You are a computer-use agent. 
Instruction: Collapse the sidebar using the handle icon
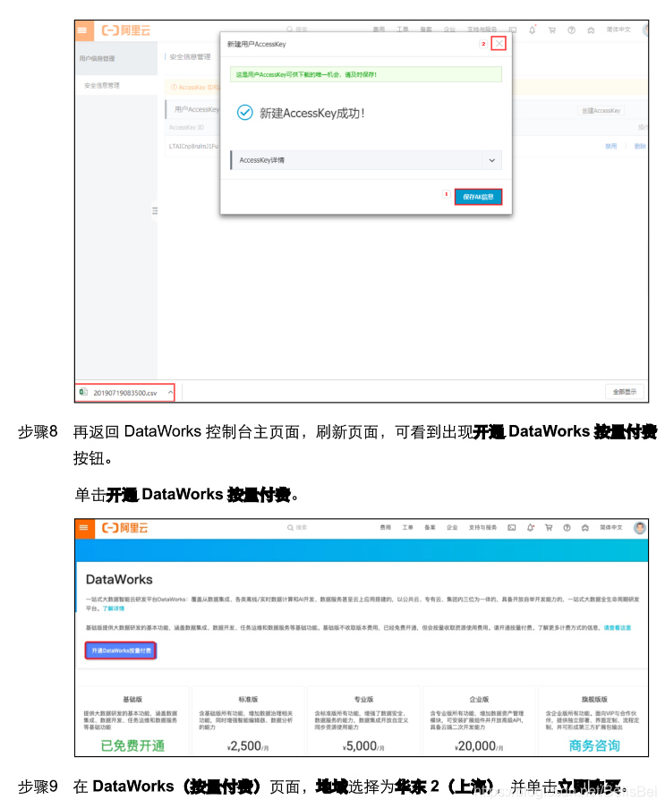[x=155, y=211]
